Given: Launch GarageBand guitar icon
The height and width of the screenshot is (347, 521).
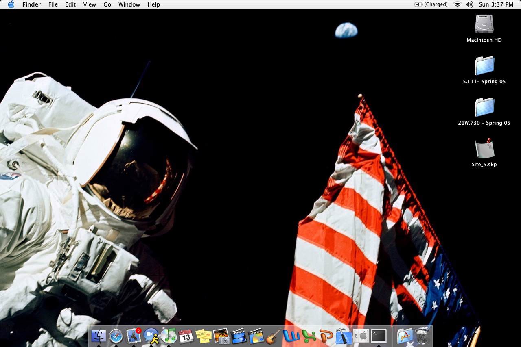Looking at the screenshot, I should (x=274, y=336).
